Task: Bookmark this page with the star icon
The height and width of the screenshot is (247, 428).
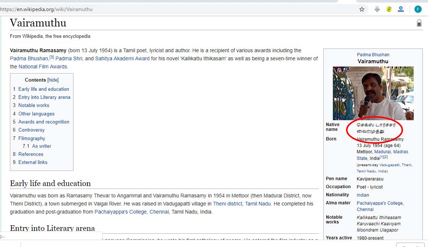Action: coord(362,9)
